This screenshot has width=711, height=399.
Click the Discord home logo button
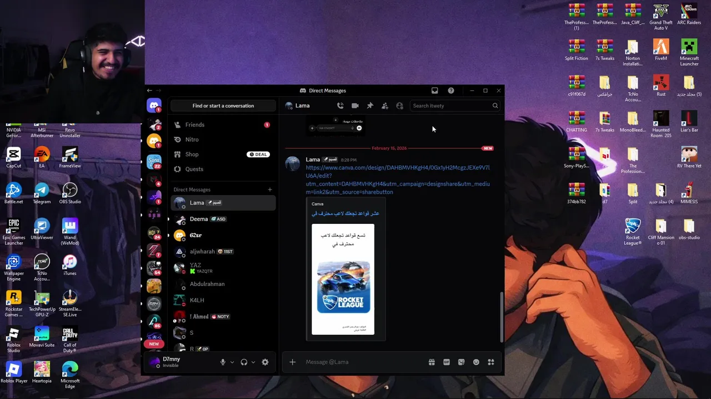click(x=154, y=105)
